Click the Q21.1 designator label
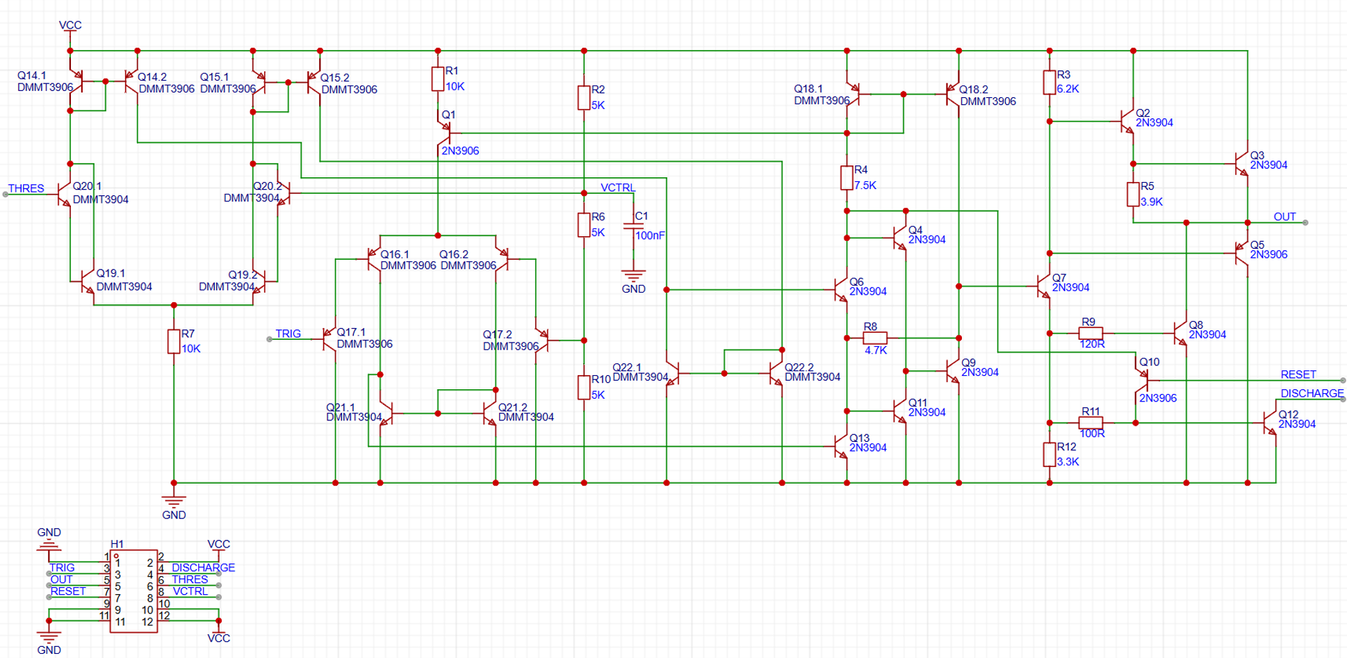 [341, 407]
